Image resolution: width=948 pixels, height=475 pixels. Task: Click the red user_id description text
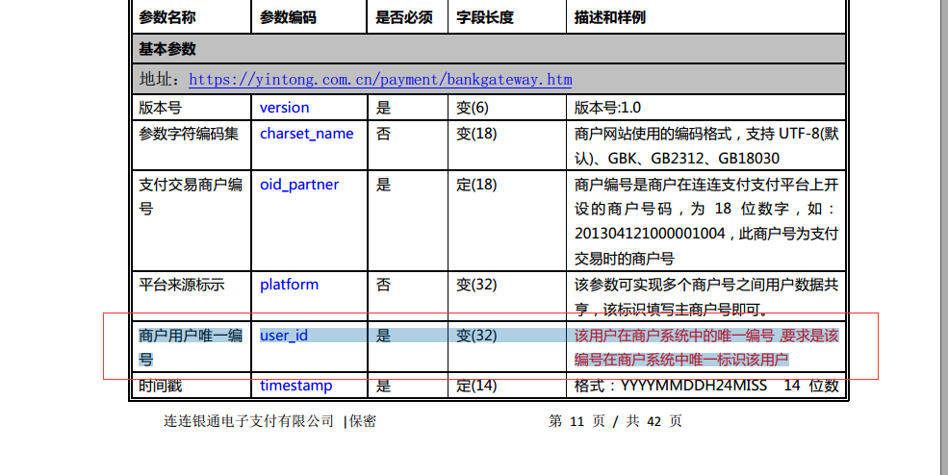pos(706,347)
